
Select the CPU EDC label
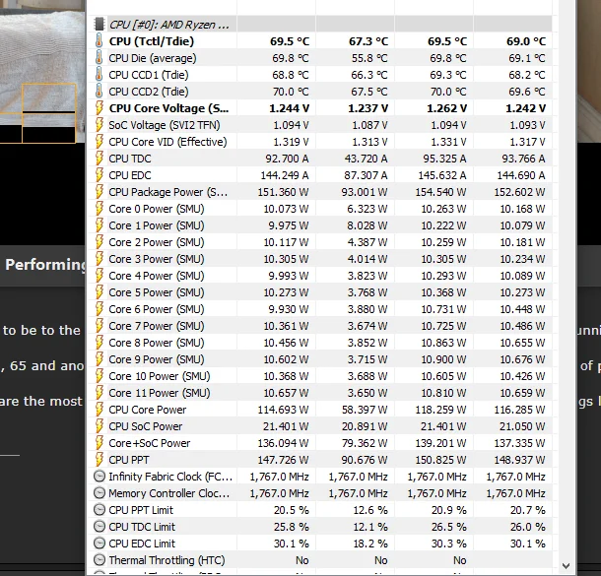(130, 175)
